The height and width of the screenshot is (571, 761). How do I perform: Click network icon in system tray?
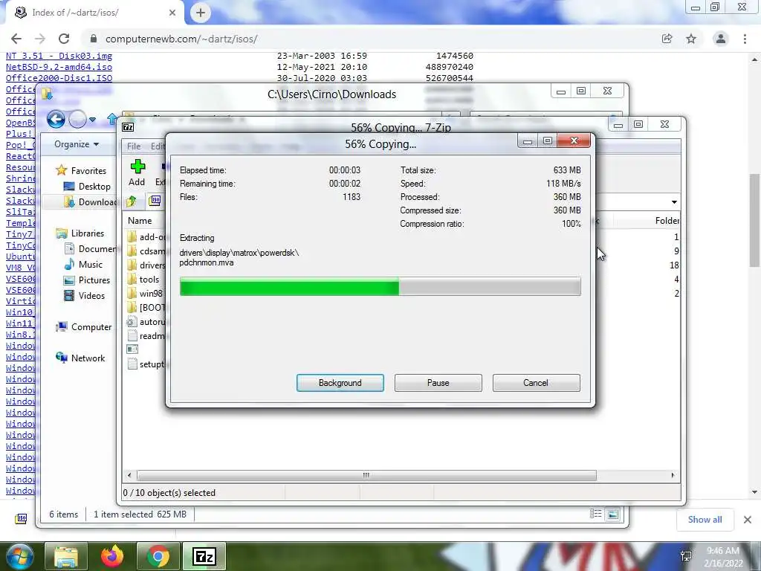pos(686,556)
